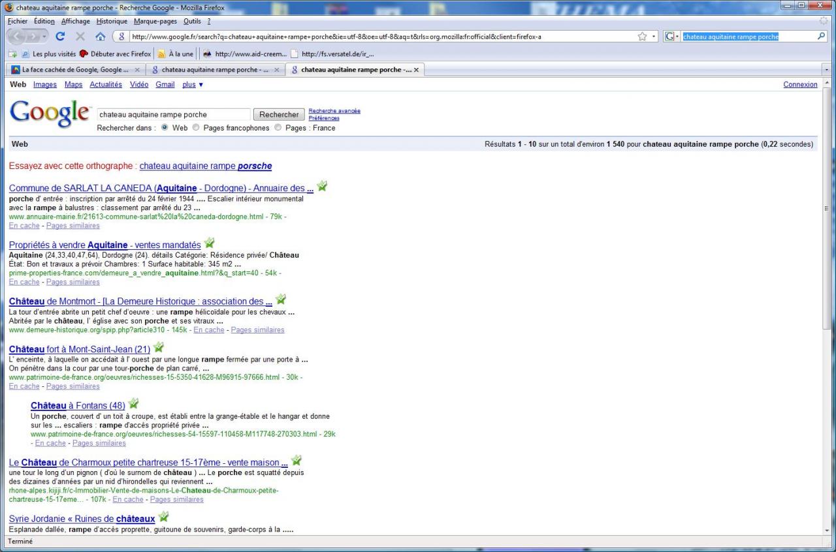Focus the Firefox toolbar search box
This screenshot has width=836, height=552.
(x=748, y=37)
